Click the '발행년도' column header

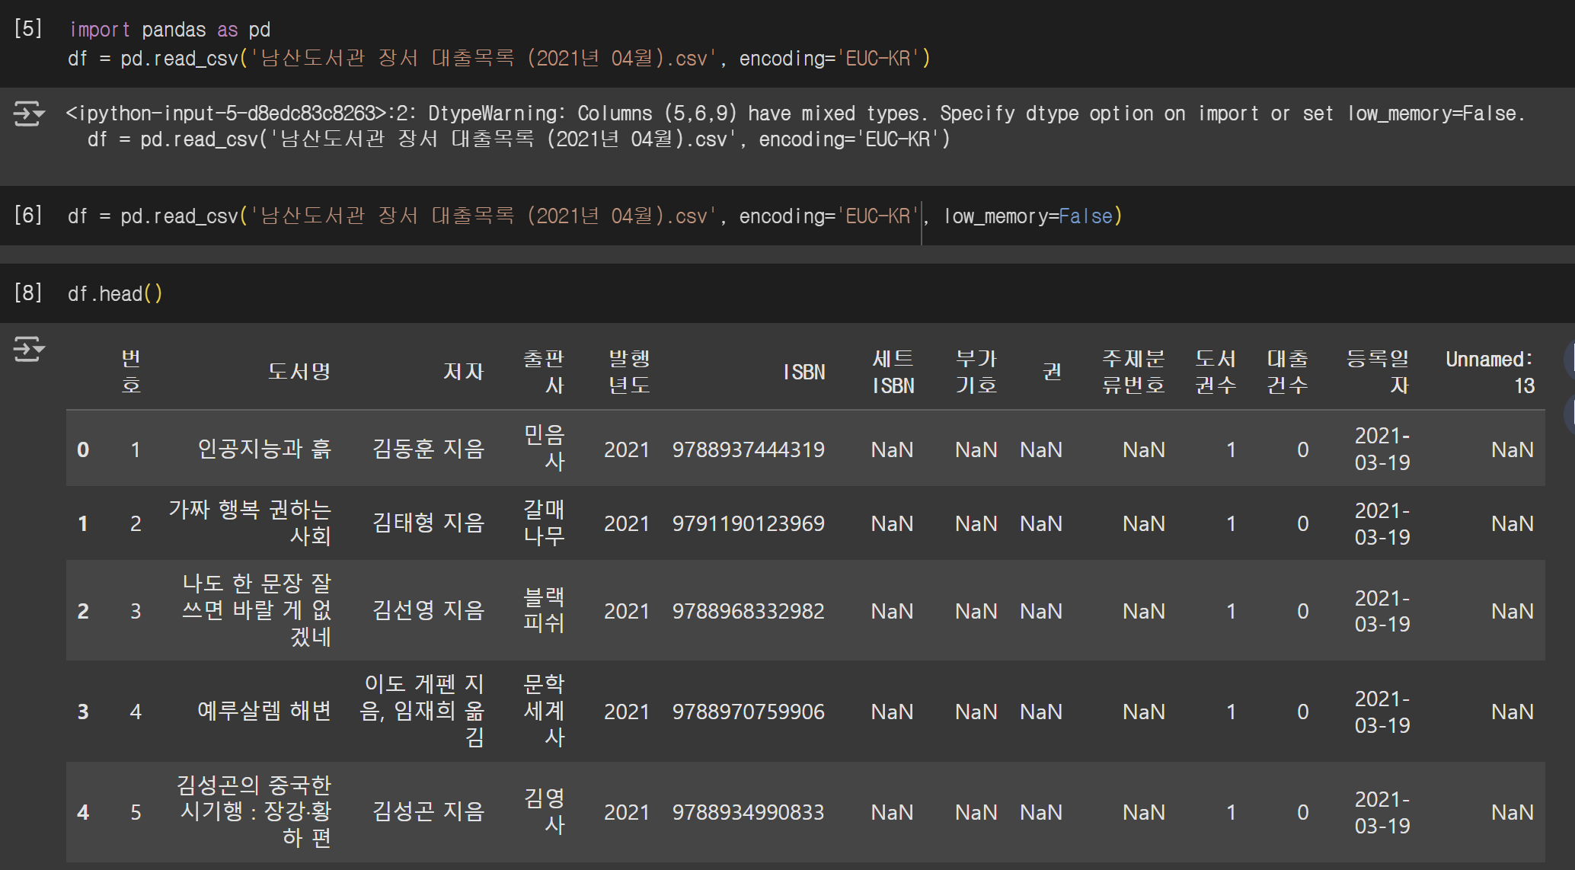[x=629, y=372]
